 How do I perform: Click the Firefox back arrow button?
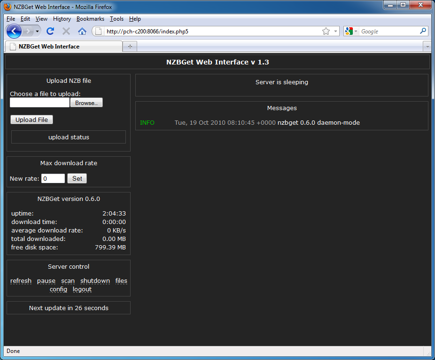click(14, 31)
